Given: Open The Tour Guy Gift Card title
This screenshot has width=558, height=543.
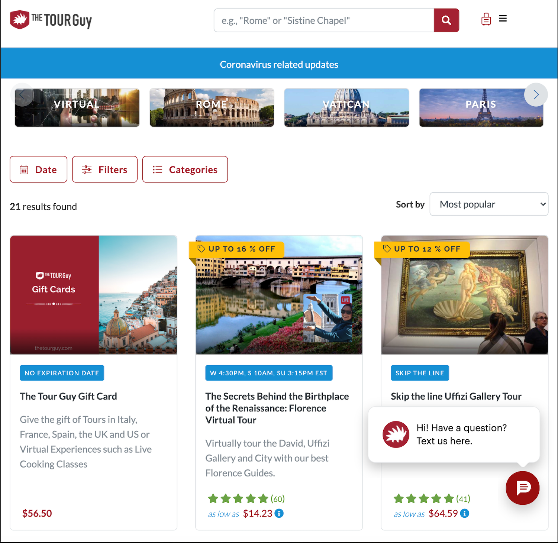Looking at the screenshot, I should point(68,396).
